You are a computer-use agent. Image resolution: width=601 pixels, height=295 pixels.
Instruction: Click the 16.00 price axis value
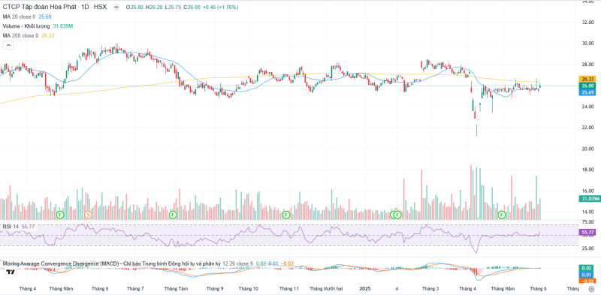[587, 191]
